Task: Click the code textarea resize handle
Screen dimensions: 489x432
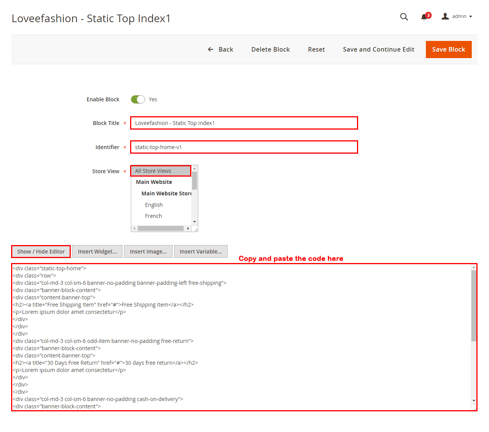Action: (x=474, y=408)
